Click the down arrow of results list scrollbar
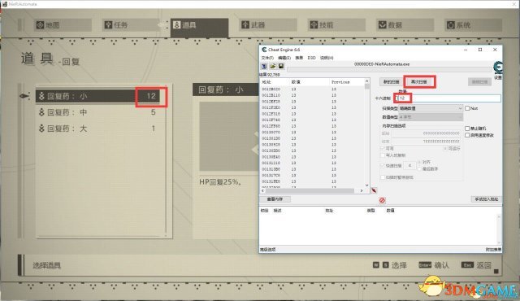520x301 pixels. [x=366, y=185]
